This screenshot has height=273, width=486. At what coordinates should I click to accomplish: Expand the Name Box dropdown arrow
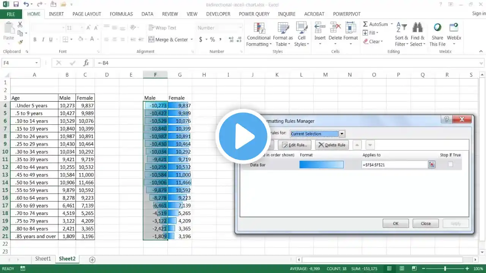37,63
